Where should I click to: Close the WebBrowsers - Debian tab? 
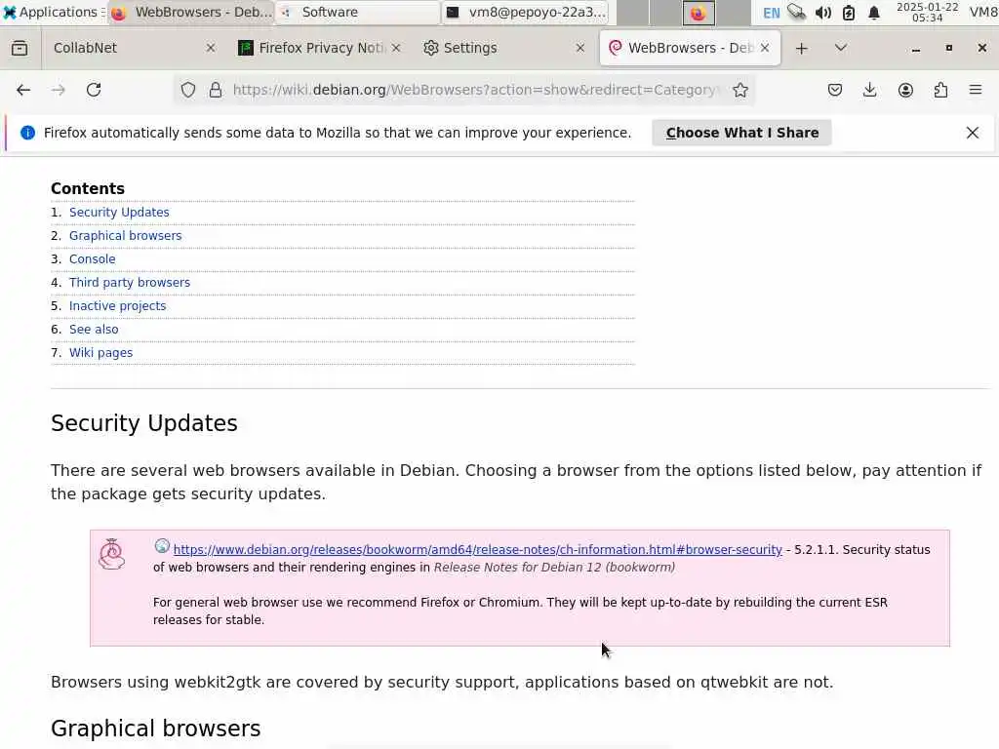point(765,48)
